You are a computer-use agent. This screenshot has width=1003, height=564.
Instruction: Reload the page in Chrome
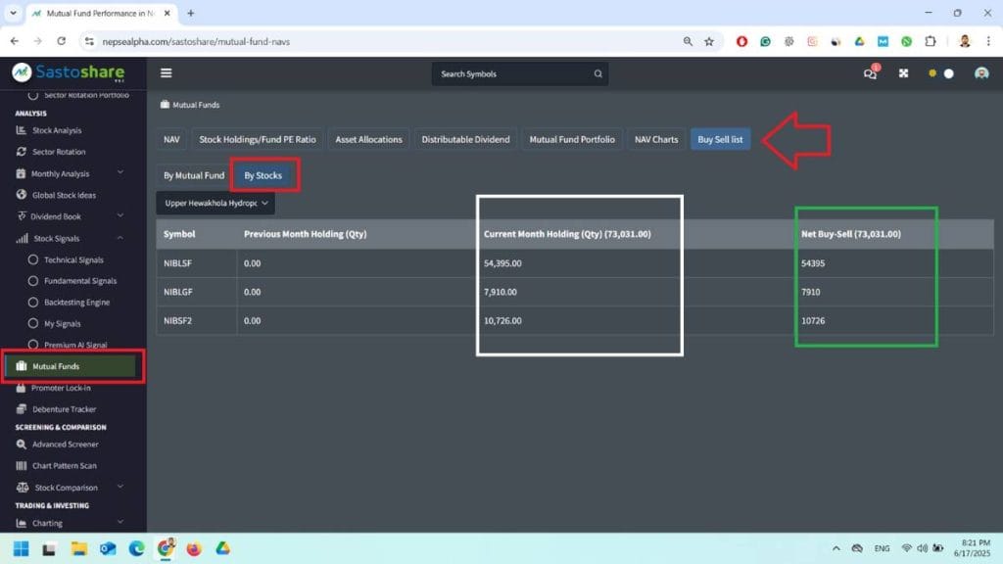(x=62, y=41)
